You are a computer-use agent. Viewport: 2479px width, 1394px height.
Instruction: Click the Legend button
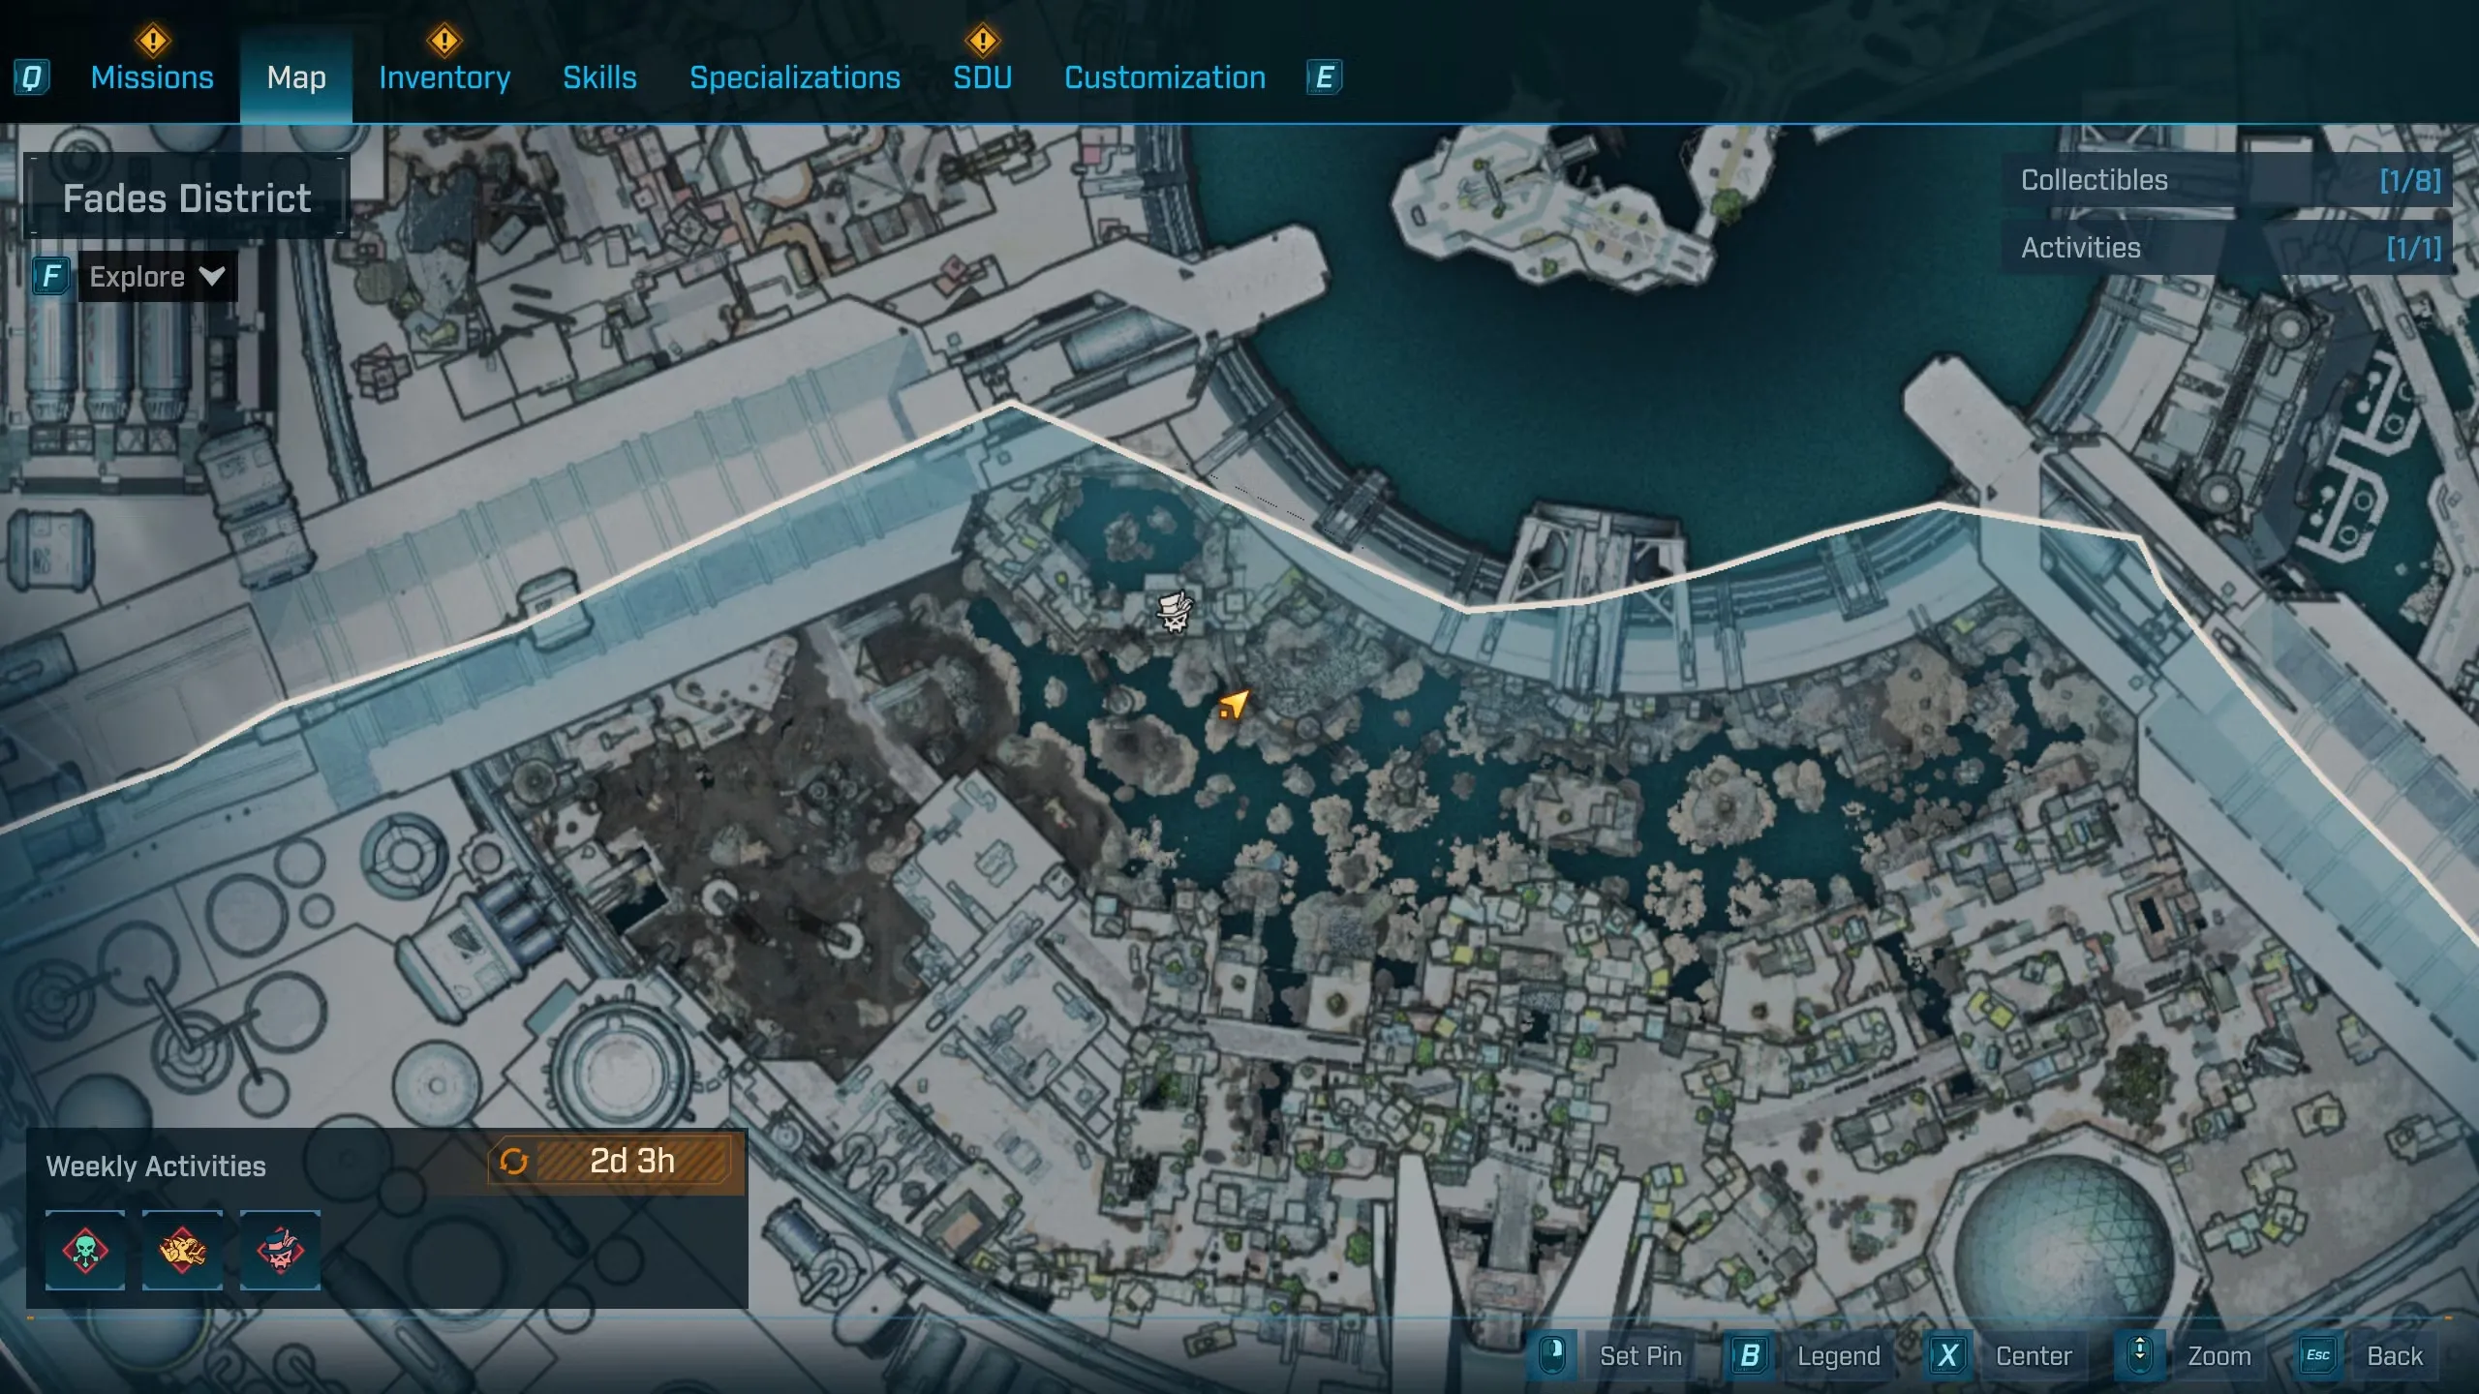coord(1837,1355)
